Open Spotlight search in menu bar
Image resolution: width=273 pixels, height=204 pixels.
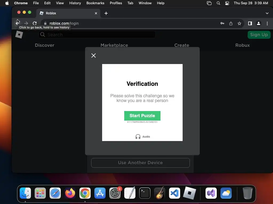click(218, 3)
